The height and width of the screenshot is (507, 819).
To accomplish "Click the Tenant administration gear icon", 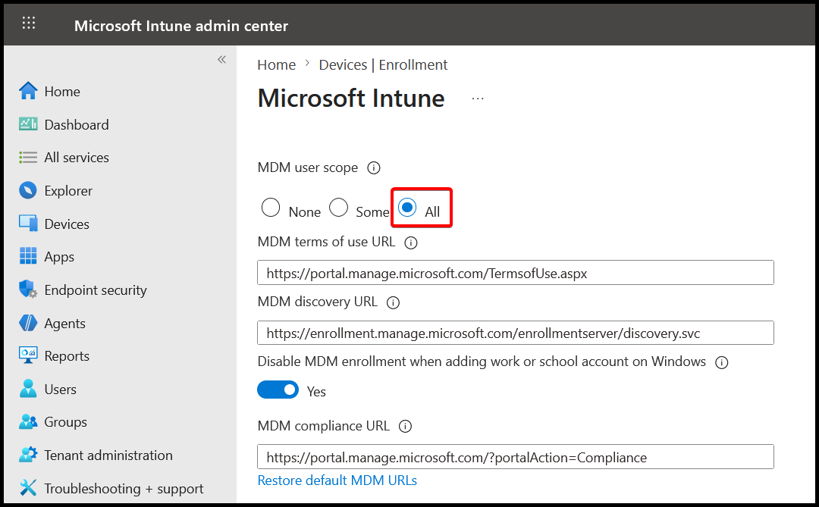I will click(28, 455).
